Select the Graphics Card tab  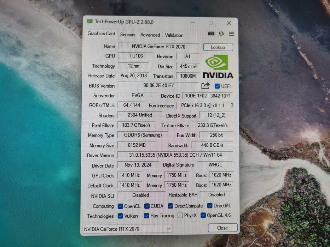click(x=101, y=34)
